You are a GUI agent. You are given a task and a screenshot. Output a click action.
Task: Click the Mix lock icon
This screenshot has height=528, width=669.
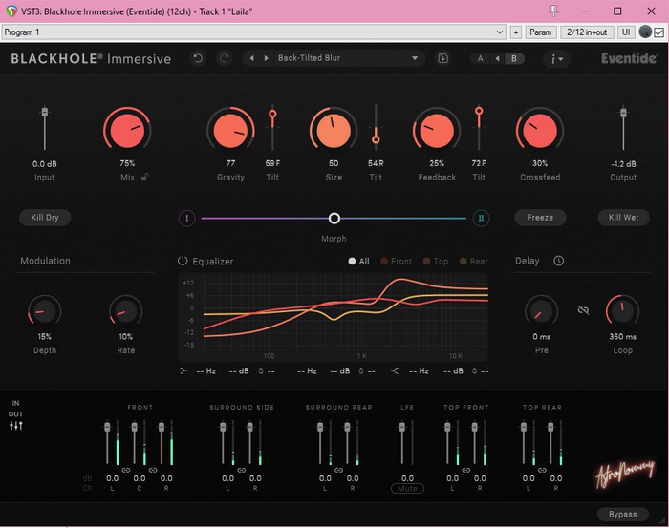145,177
